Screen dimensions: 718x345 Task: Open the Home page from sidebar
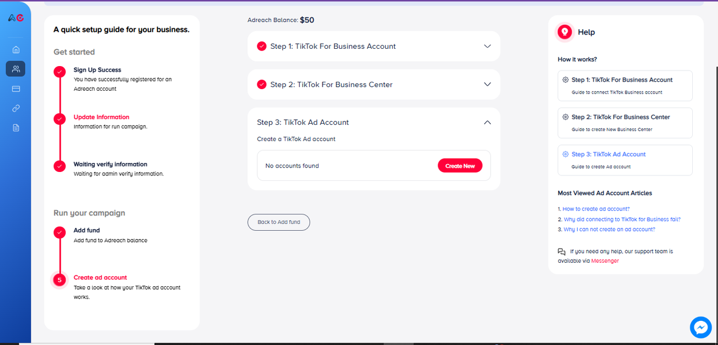16,50
